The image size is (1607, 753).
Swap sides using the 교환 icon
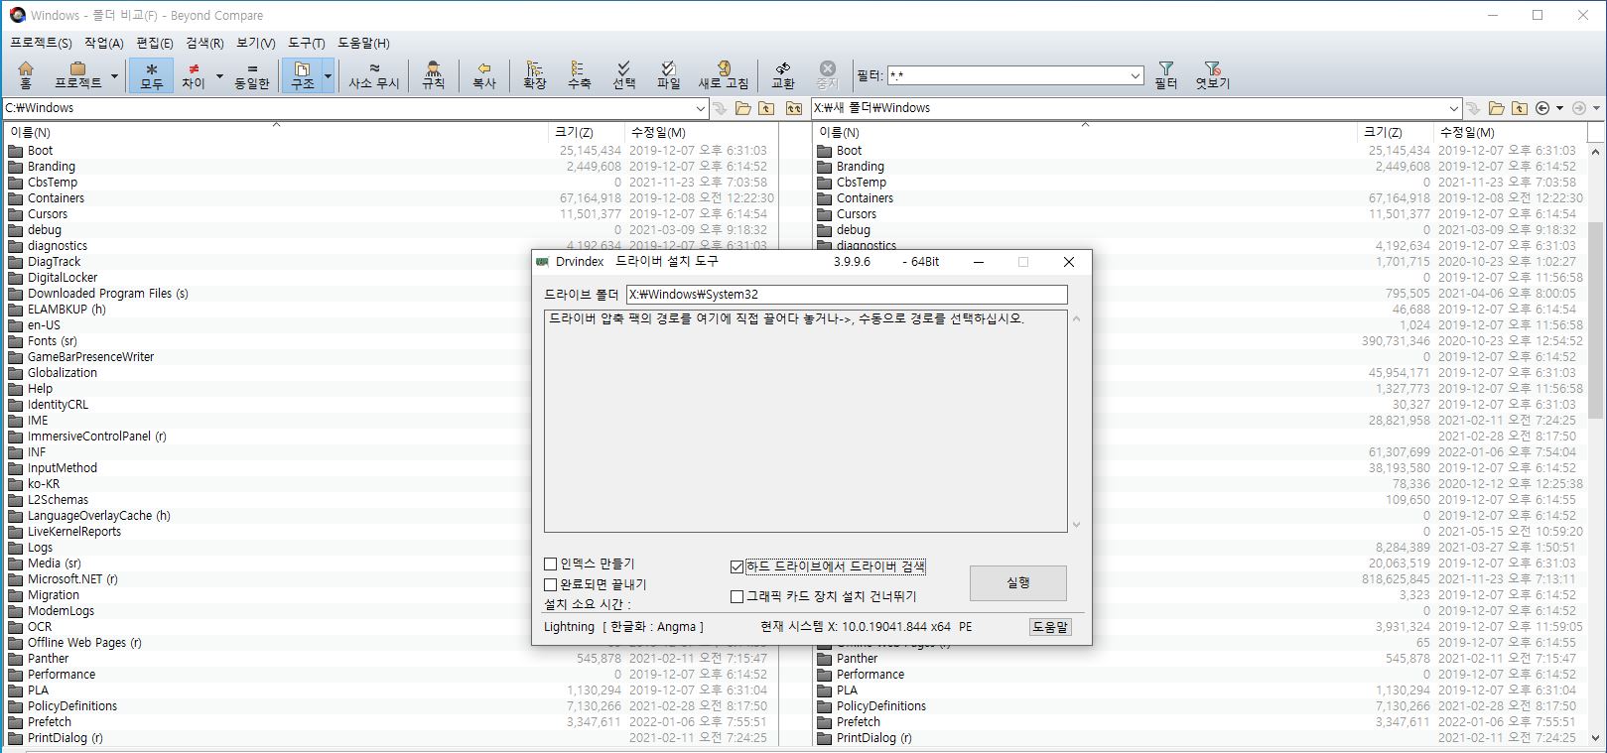(x=783, y=74)
